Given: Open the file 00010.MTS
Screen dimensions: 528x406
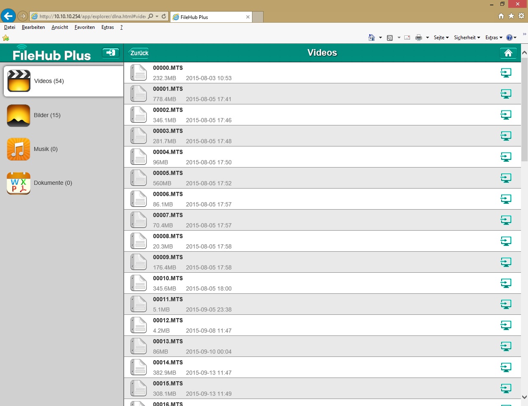Looking at the screenshot, I should point(168,279).
